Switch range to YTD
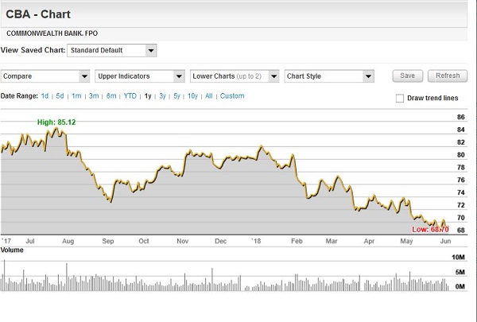 (130, 96)
